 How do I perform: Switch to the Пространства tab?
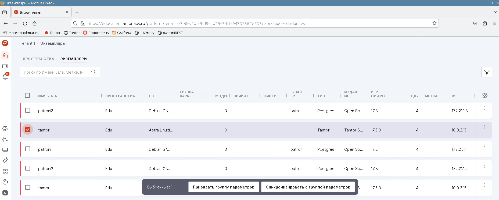(38, 59)
